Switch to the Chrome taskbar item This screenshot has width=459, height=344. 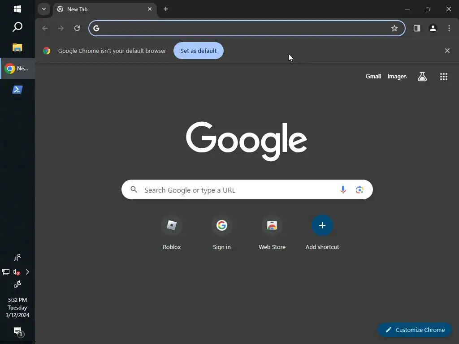(x=17, y=69)
